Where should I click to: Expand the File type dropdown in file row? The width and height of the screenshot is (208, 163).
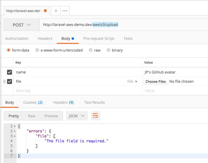coord(132,81)
